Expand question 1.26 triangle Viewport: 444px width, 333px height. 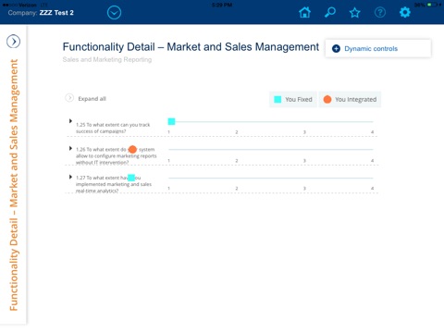pyautogui.click(x=70, y=148)
